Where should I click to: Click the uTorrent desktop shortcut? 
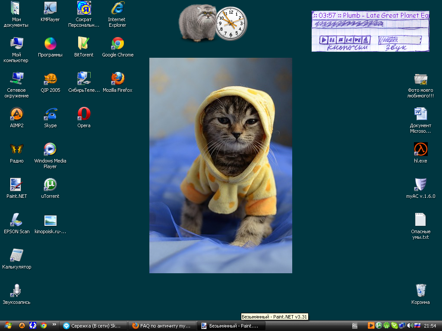point(50,185)
